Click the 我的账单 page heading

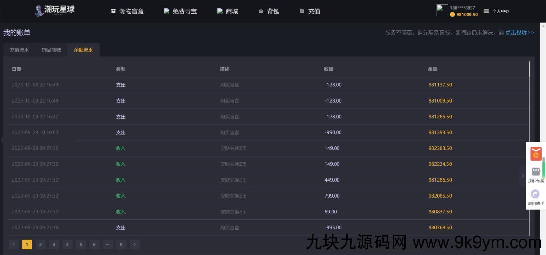point(17,32)
